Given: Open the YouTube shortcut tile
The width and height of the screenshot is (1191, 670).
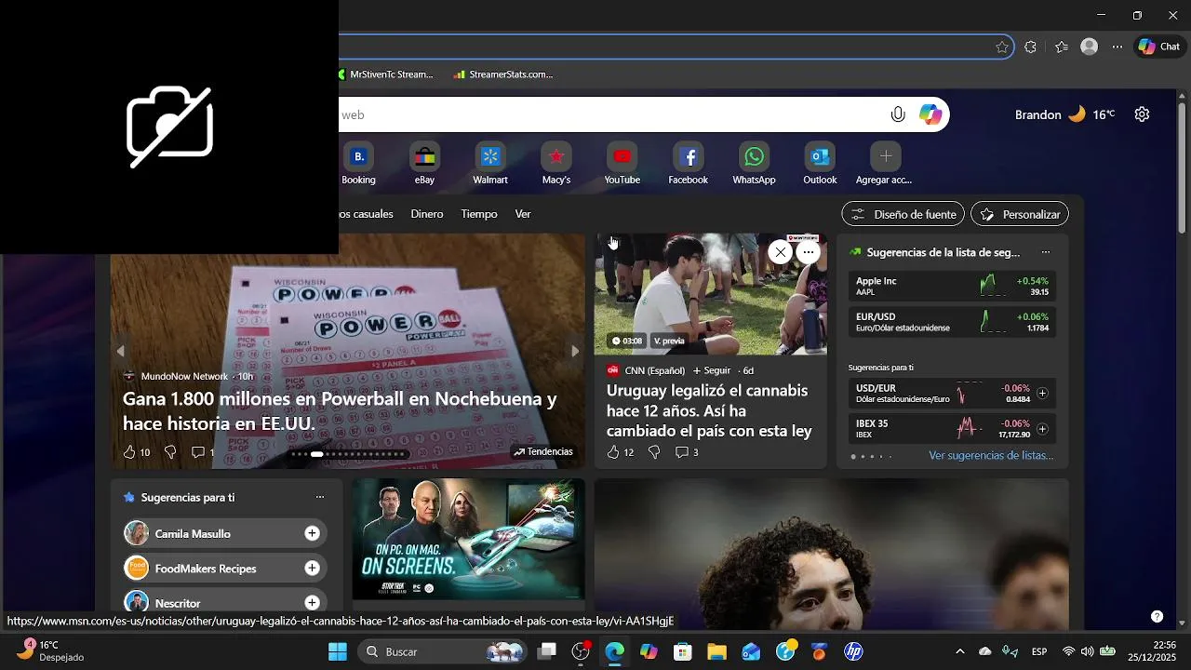Looking at the screenshot, I should [622, 164].
